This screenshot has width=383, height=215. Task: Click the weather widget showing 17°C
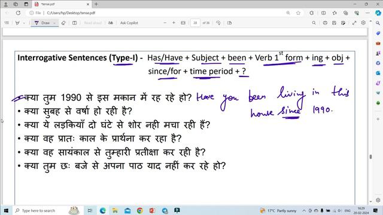click(x=278, y=210)
